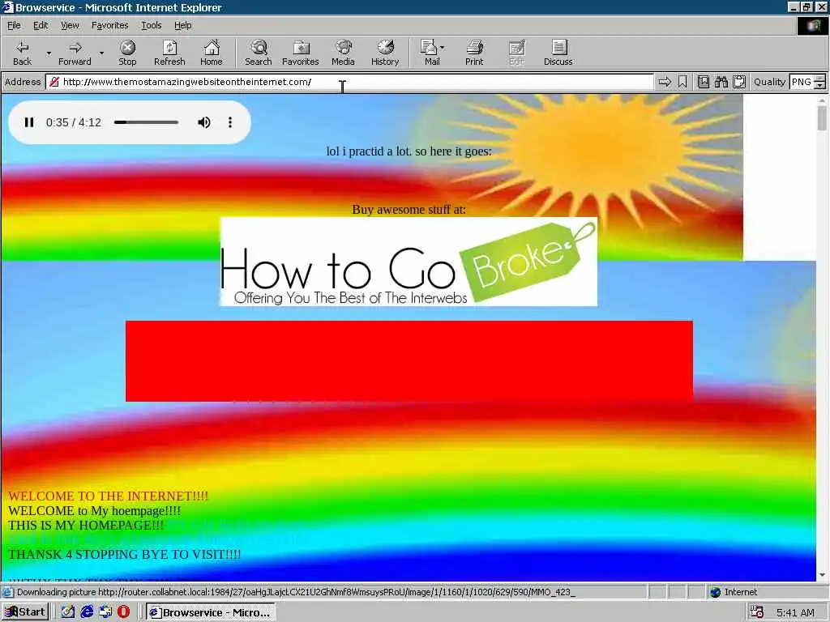The height and width of the screenshot is (622, 830).
Task: Click the Edit toolbar icon
Action: (516, 53)
